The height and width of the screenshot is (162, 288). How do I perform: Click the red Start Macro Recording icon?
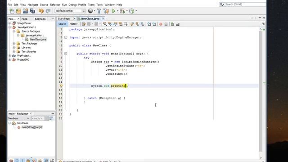point(161,24)
